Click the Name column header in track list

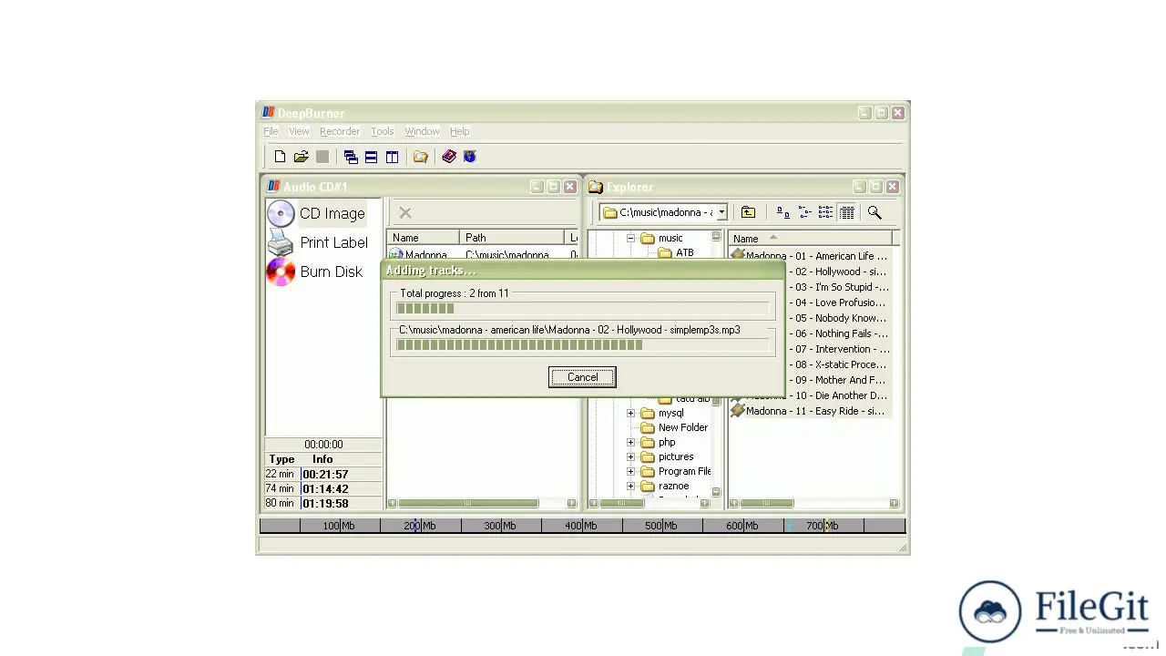tap(424, 238)
